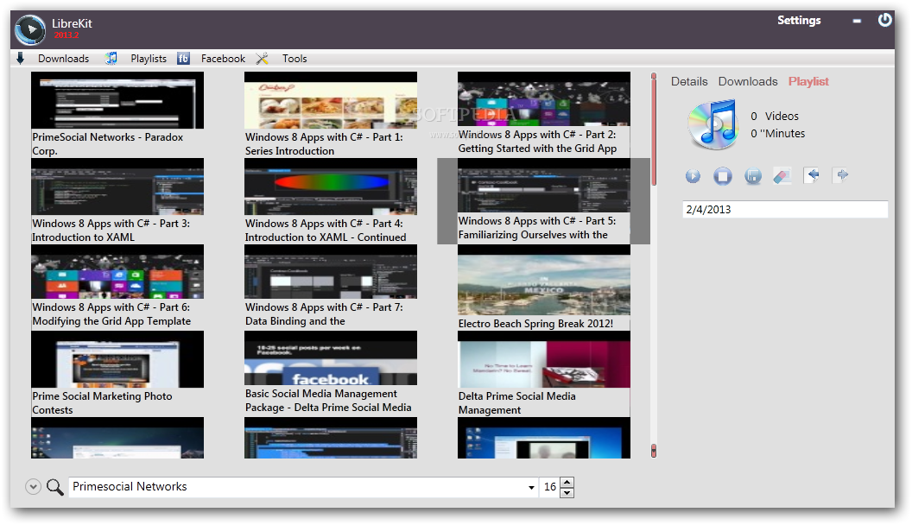Viewport: 912px width, 525px height.
Task: Click the results count field showing 16
Action: pos(549,487)
